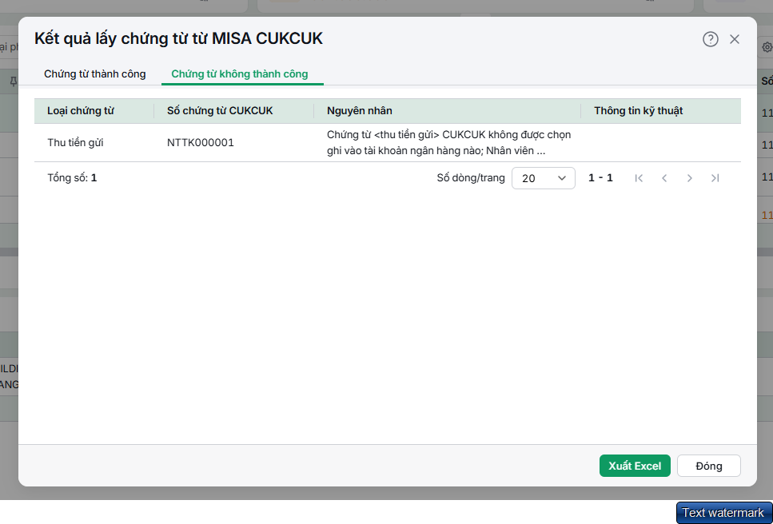Viewport: 773px width, 524px height.
Task: Jump to last page arrow icon
Action: [715, 178]
